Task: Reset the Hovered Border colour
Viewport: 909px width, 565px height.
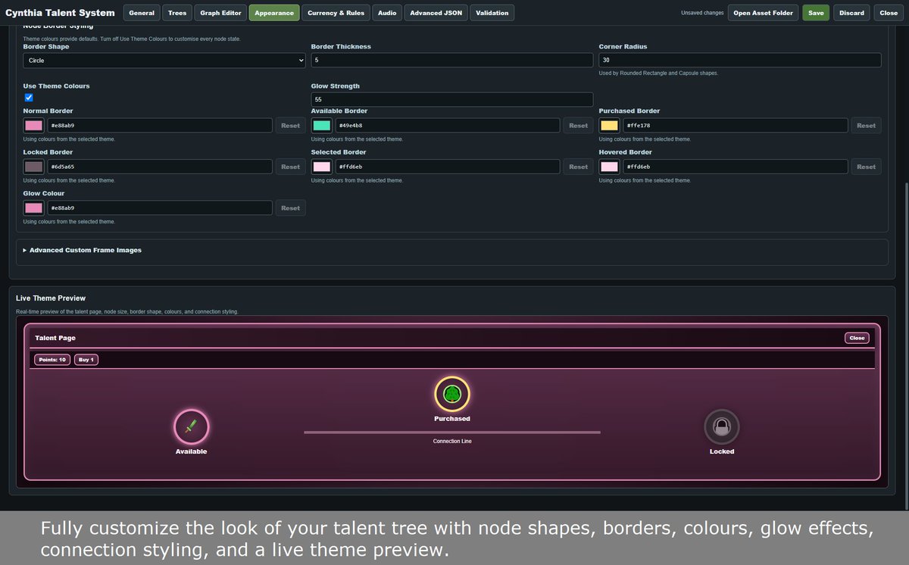Action: (x=867, y=167)
